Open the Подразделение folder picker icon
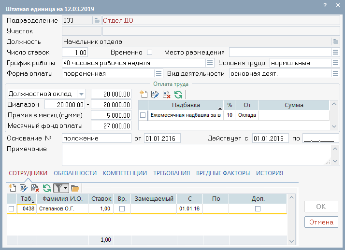Image resolution: width=345 pixels, height=250 pixels. pyautogui.click(x=97, y=20)
